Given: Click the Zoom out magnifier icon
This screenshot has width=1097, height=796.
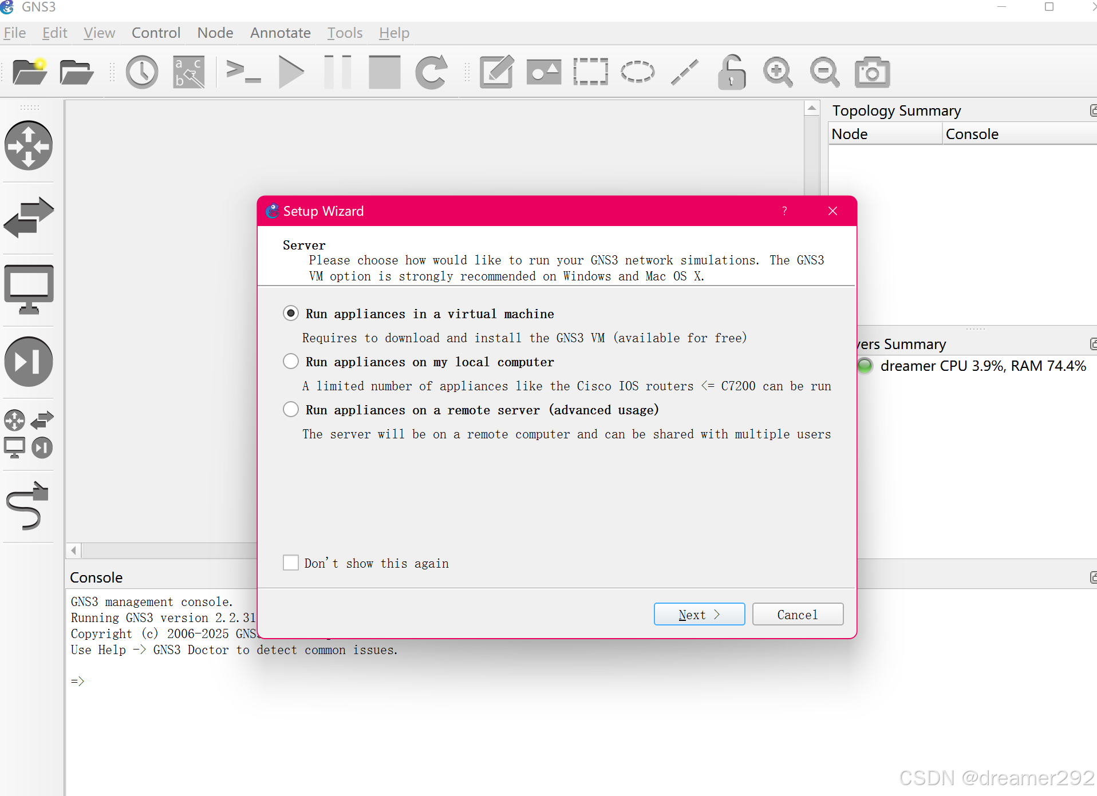Looking at the screenshot, I should tap(825, 72).
